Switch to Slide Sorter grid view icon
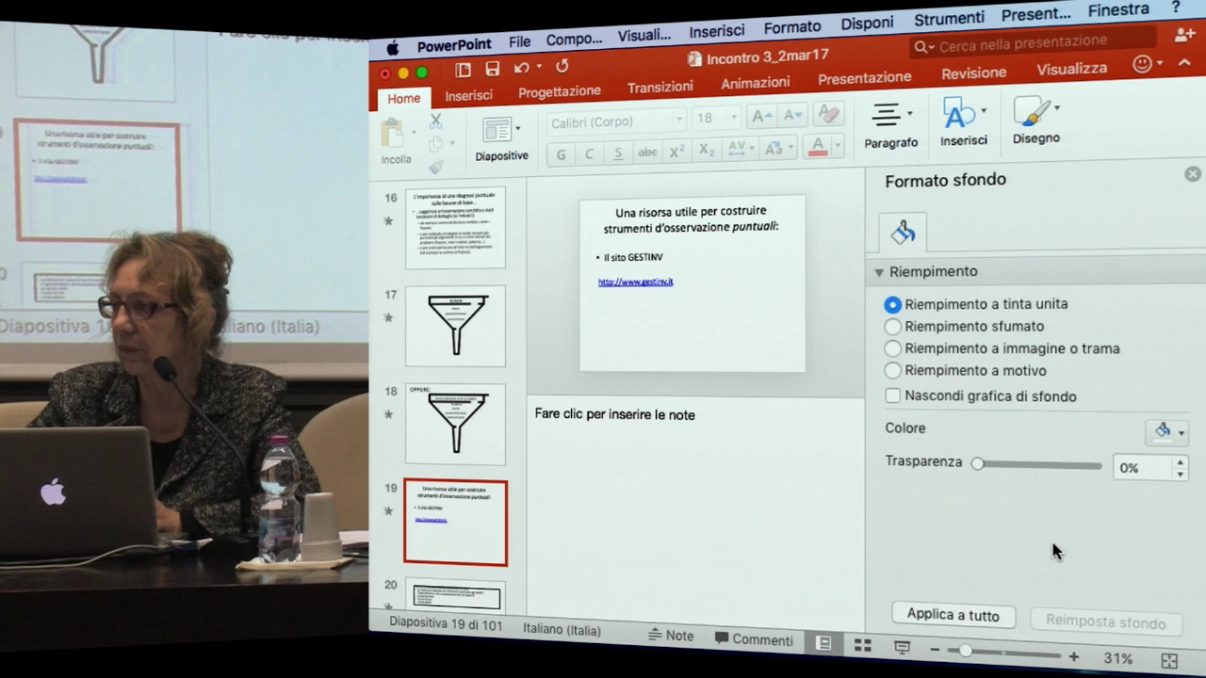Image resolution: width=1206 pixels, height=678 pixels. click(862, 645)
